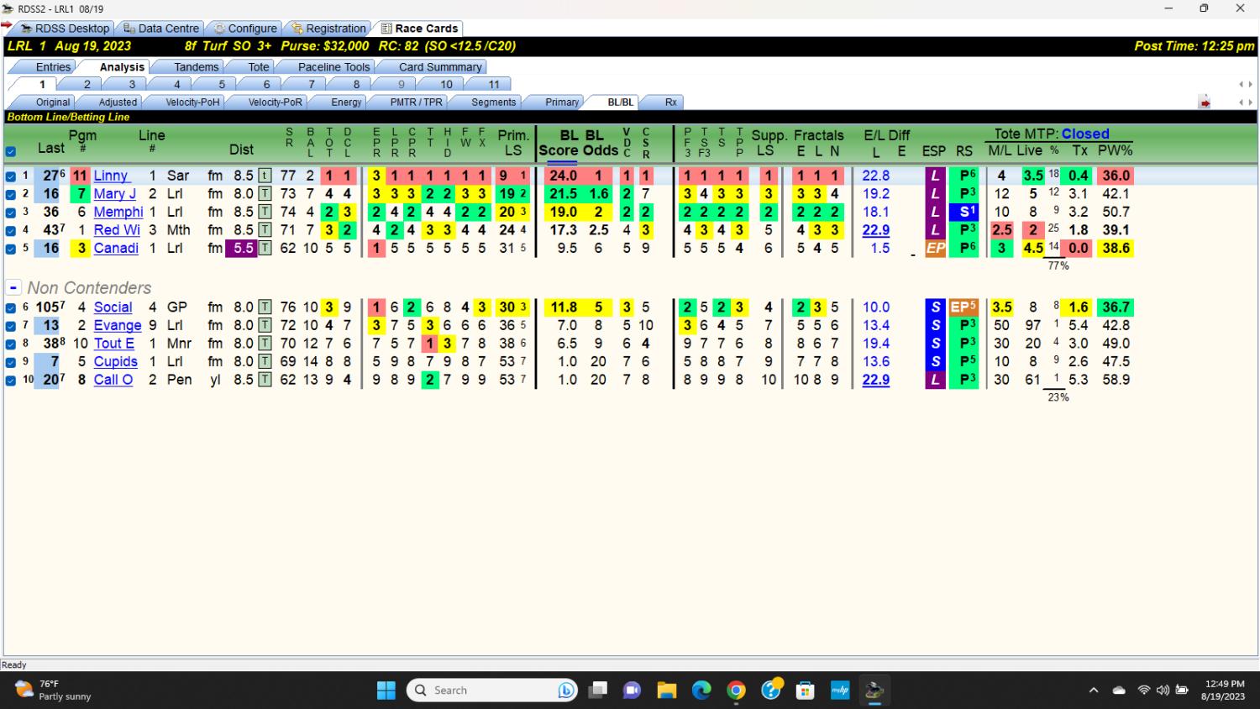Screen dimensions: 1260x709
Task: Click the taskbar Search field
Action: pos(492,691)
